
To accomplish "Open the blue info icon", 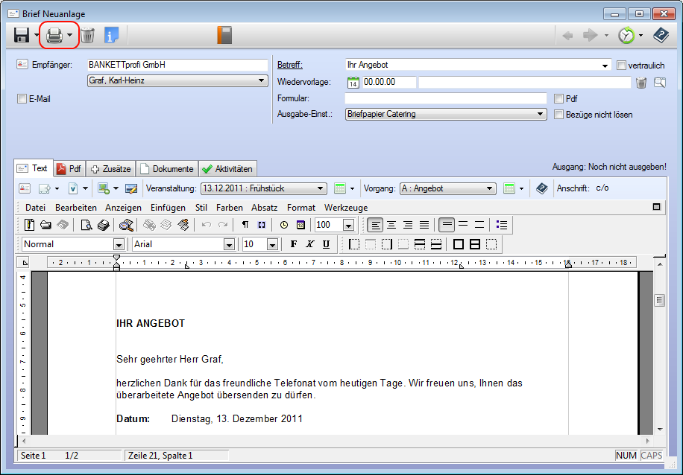I will 111,35.
